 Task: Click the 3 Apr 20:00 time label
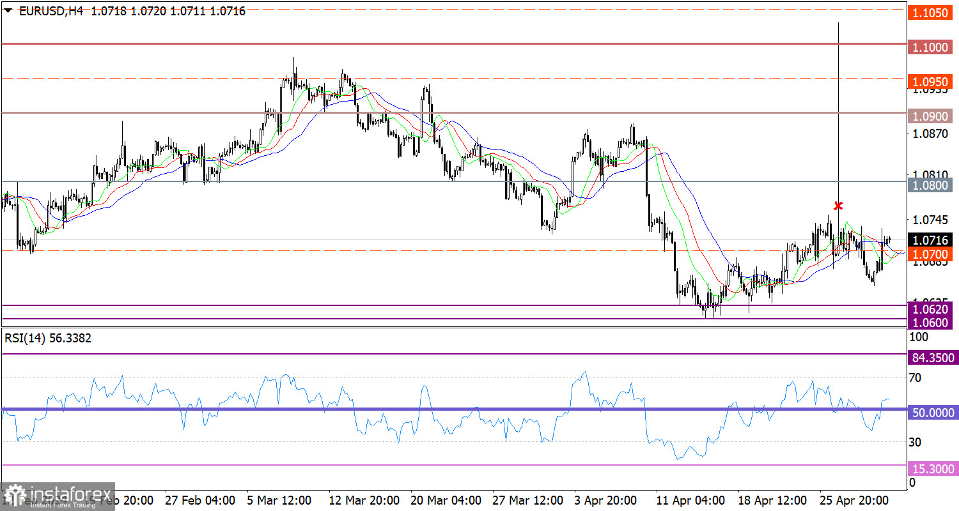[x=605, y=500]
